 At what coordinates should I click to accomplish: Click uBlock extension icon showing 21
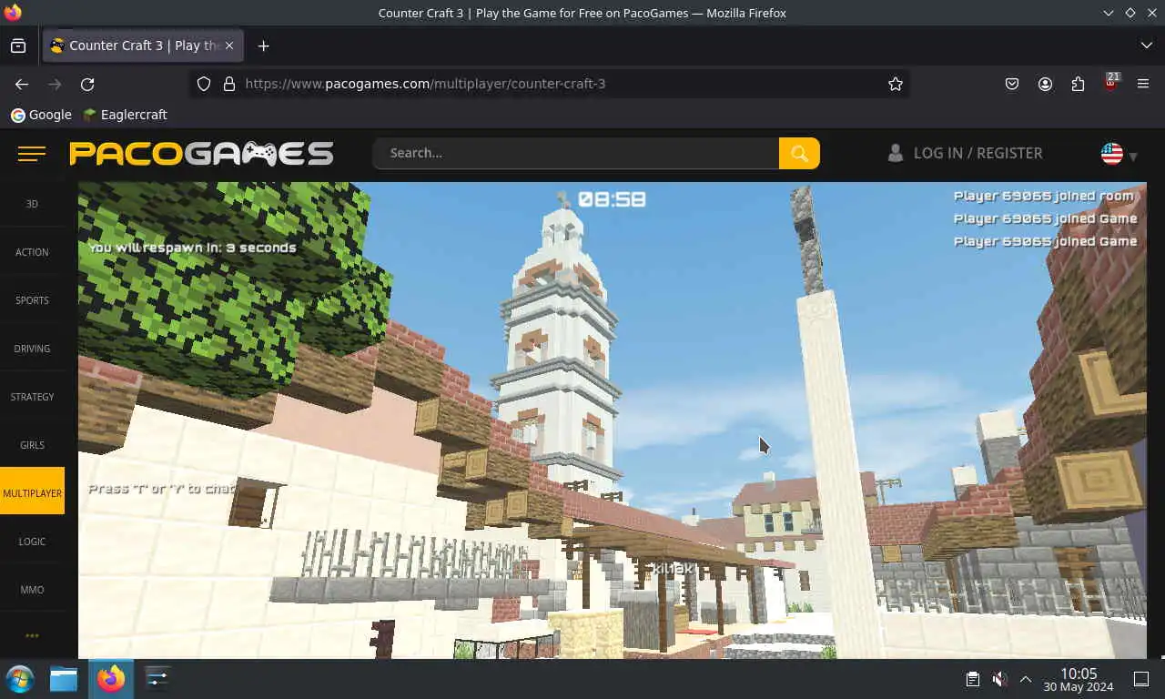pos(1110,83)
